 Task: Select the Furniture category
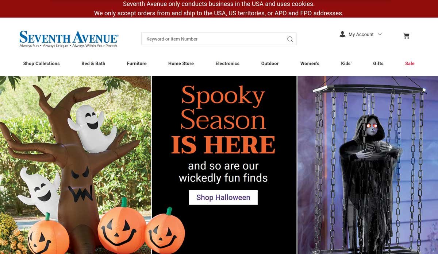pos(137,63)
